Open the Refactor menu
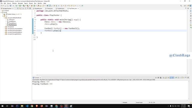Viewport: 192px width, 108px height. click(14, 3)
